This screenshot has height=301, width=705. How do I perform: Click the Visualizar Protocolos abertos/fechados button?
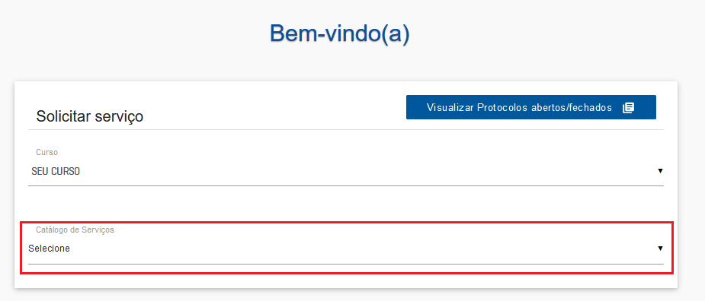point(531,107)
